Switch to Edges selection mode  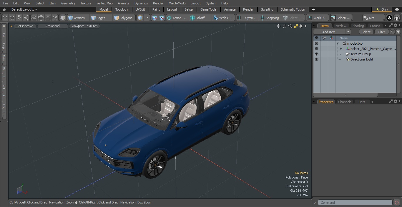[101, 18]
